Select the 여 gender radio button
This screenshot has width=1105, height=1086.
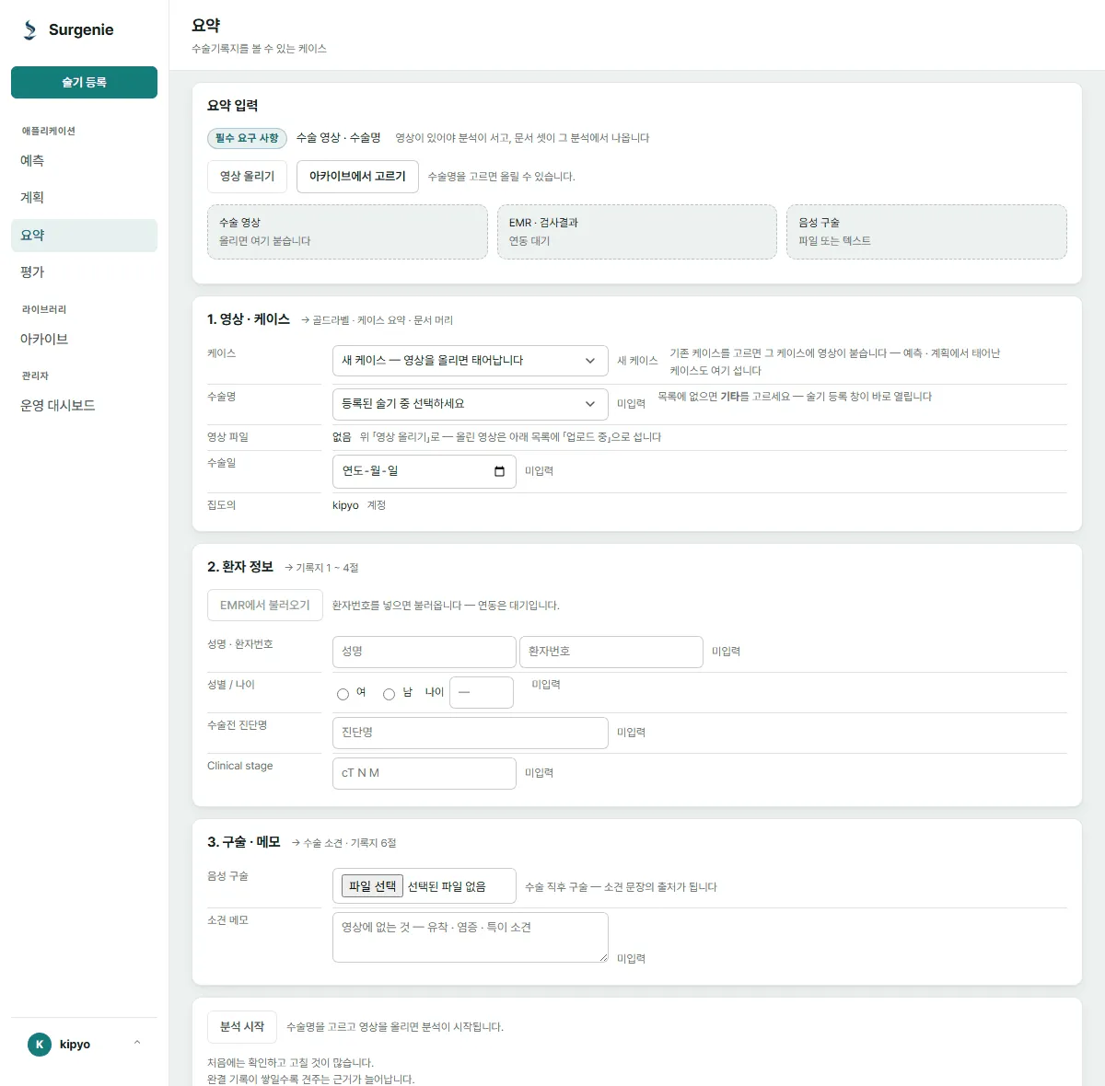tap(343, 694)
